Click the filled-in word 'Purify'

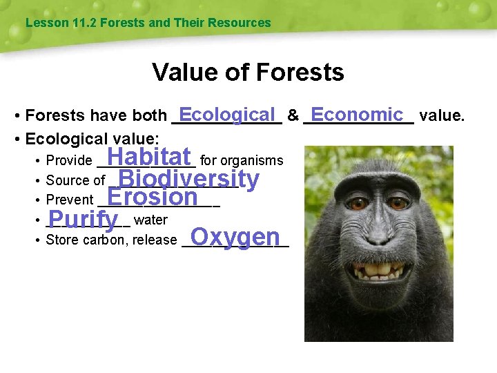click(83, 220)
